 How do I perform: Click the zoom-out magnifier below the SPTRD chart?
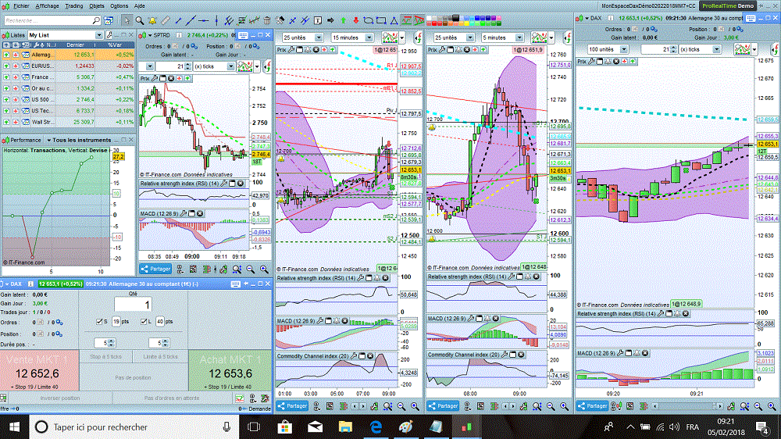tap(251, 269)
